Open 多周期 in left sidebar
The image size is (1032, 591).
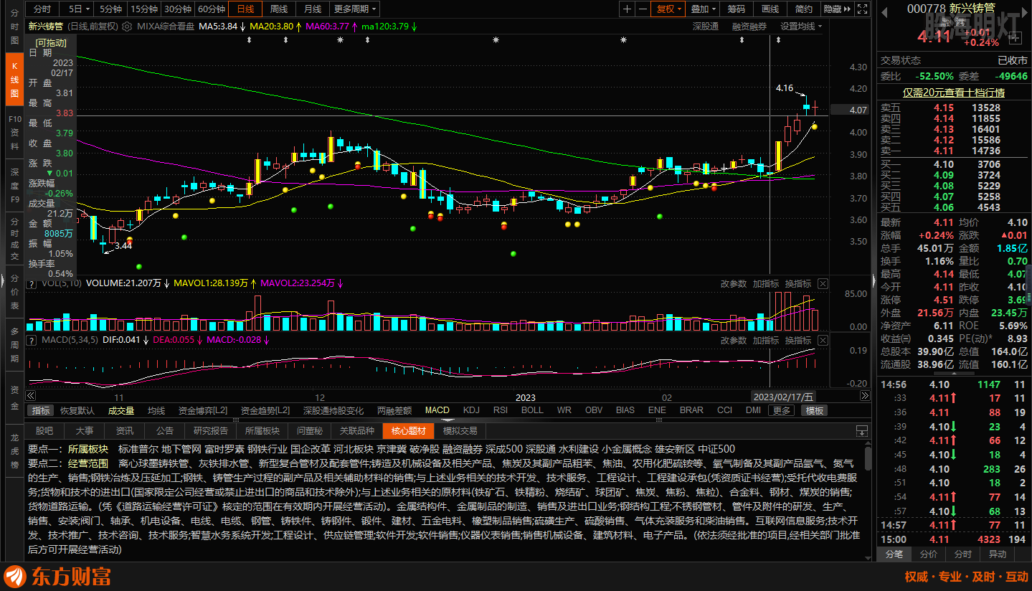click(x=14, y=346)
